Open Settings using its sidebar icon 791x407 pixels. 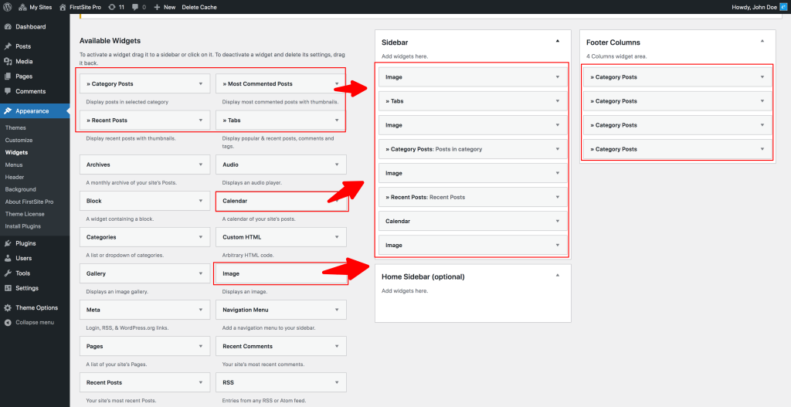(8, 288)
